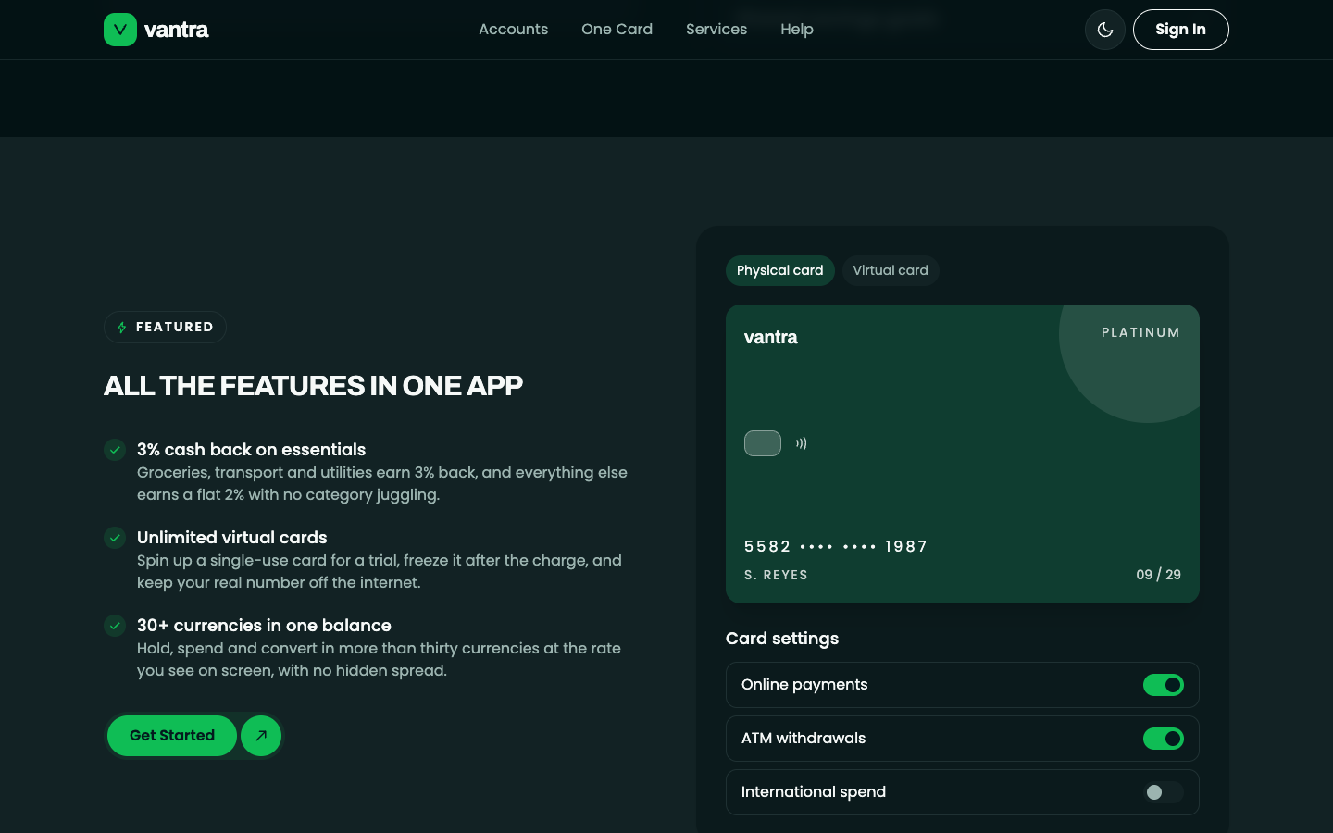
Task: Click the Platinum card preview
Action: [x=963, y=454]
